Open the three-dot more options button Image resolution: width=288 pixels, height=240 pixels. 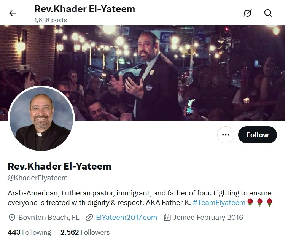tap(226, 135)
